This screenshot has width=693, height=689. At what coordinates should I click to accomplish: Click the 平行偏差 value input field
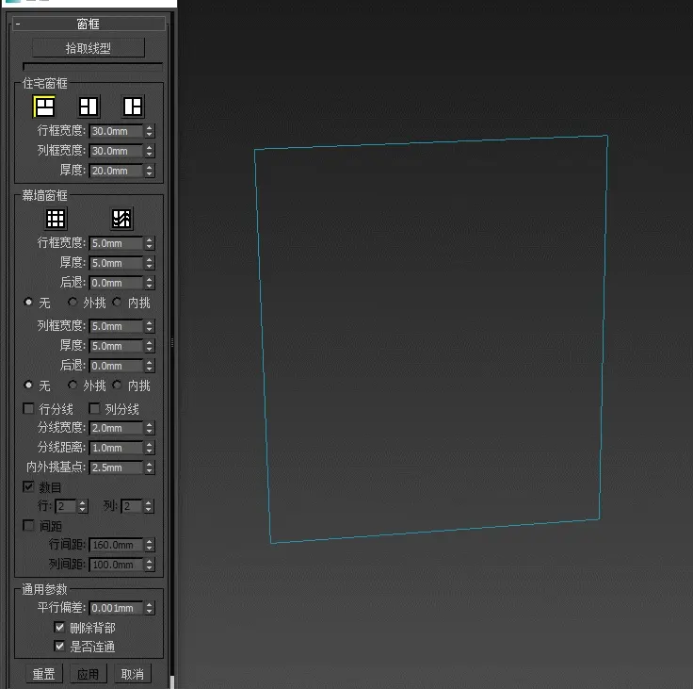(116, 608)
